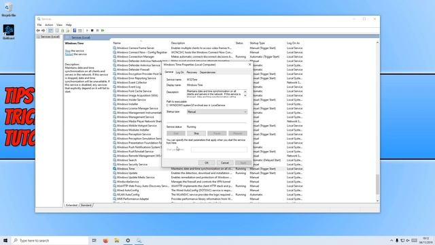
Task: Select Windows Camera Frame Server row
Action: click(208, 48)
